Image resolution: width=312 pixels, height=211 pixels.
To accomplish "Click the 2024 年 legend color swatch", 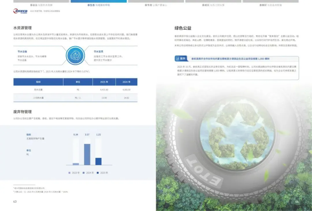I will click(83, 173).
